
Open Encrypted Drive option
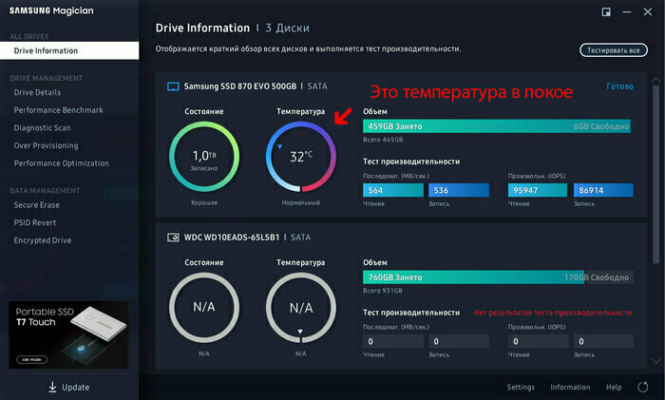click(x=43, y=240)
